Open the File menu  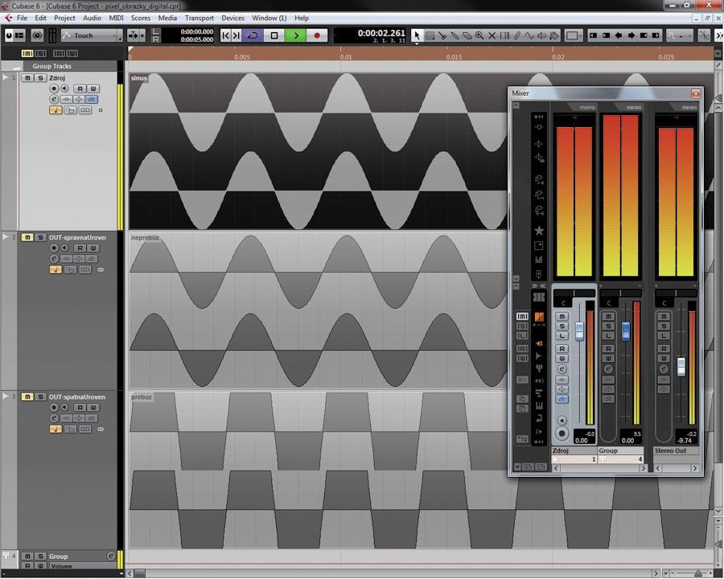[22, 18]
